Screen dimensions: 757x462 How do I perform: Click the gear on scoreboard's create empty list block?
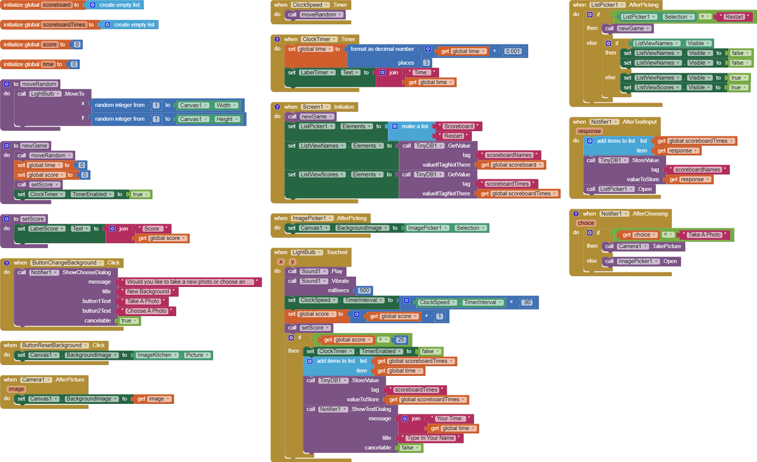tap(92, 5)
